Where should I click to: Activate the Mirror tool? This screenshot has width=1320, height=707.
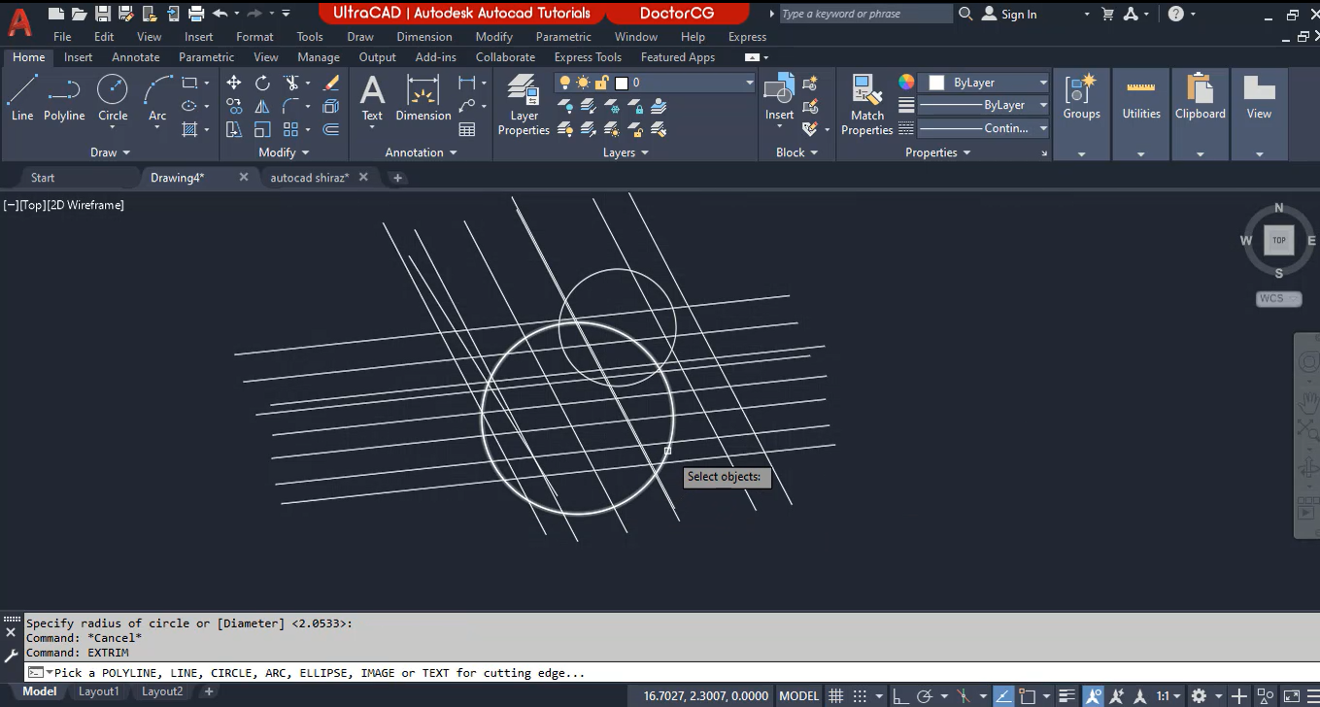point(262,106)
